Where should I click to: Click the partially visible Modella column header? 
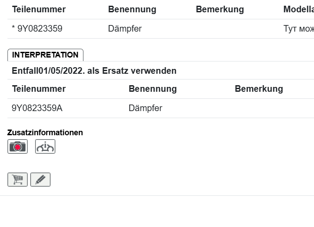click(x=299, y=9)
